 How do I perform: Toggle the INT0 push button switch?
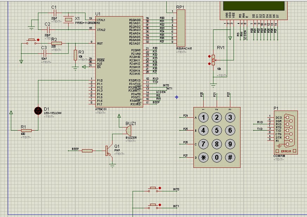[153, 189]
